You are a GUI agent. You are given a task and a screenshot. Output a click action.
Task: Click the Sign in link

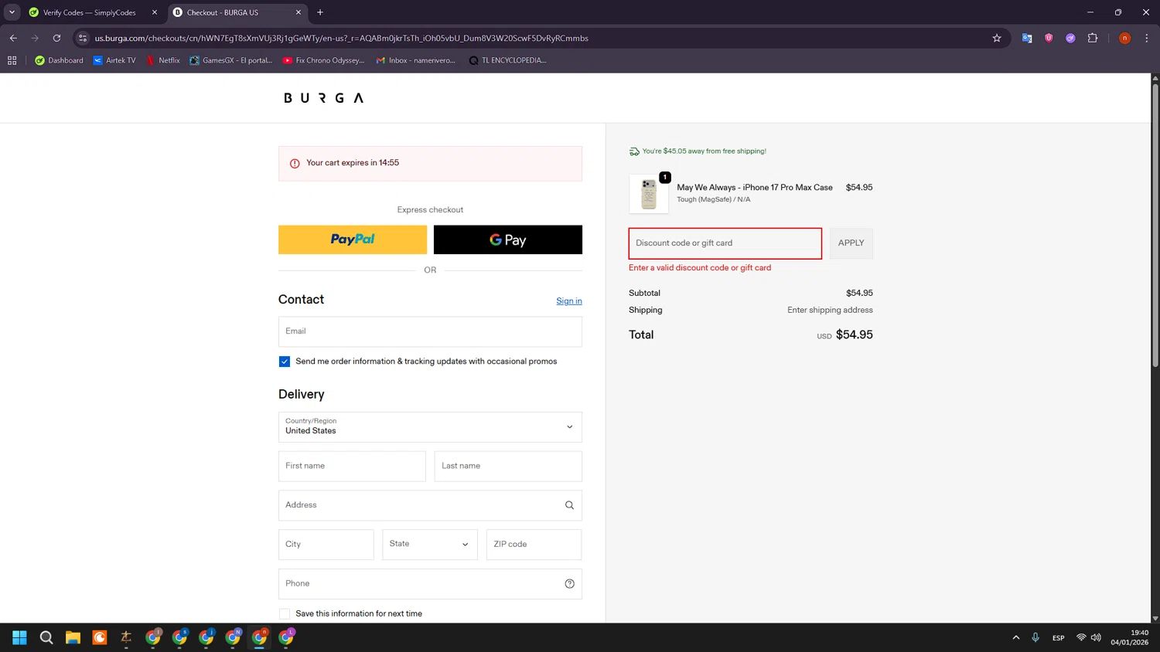[x=569, y=301]
